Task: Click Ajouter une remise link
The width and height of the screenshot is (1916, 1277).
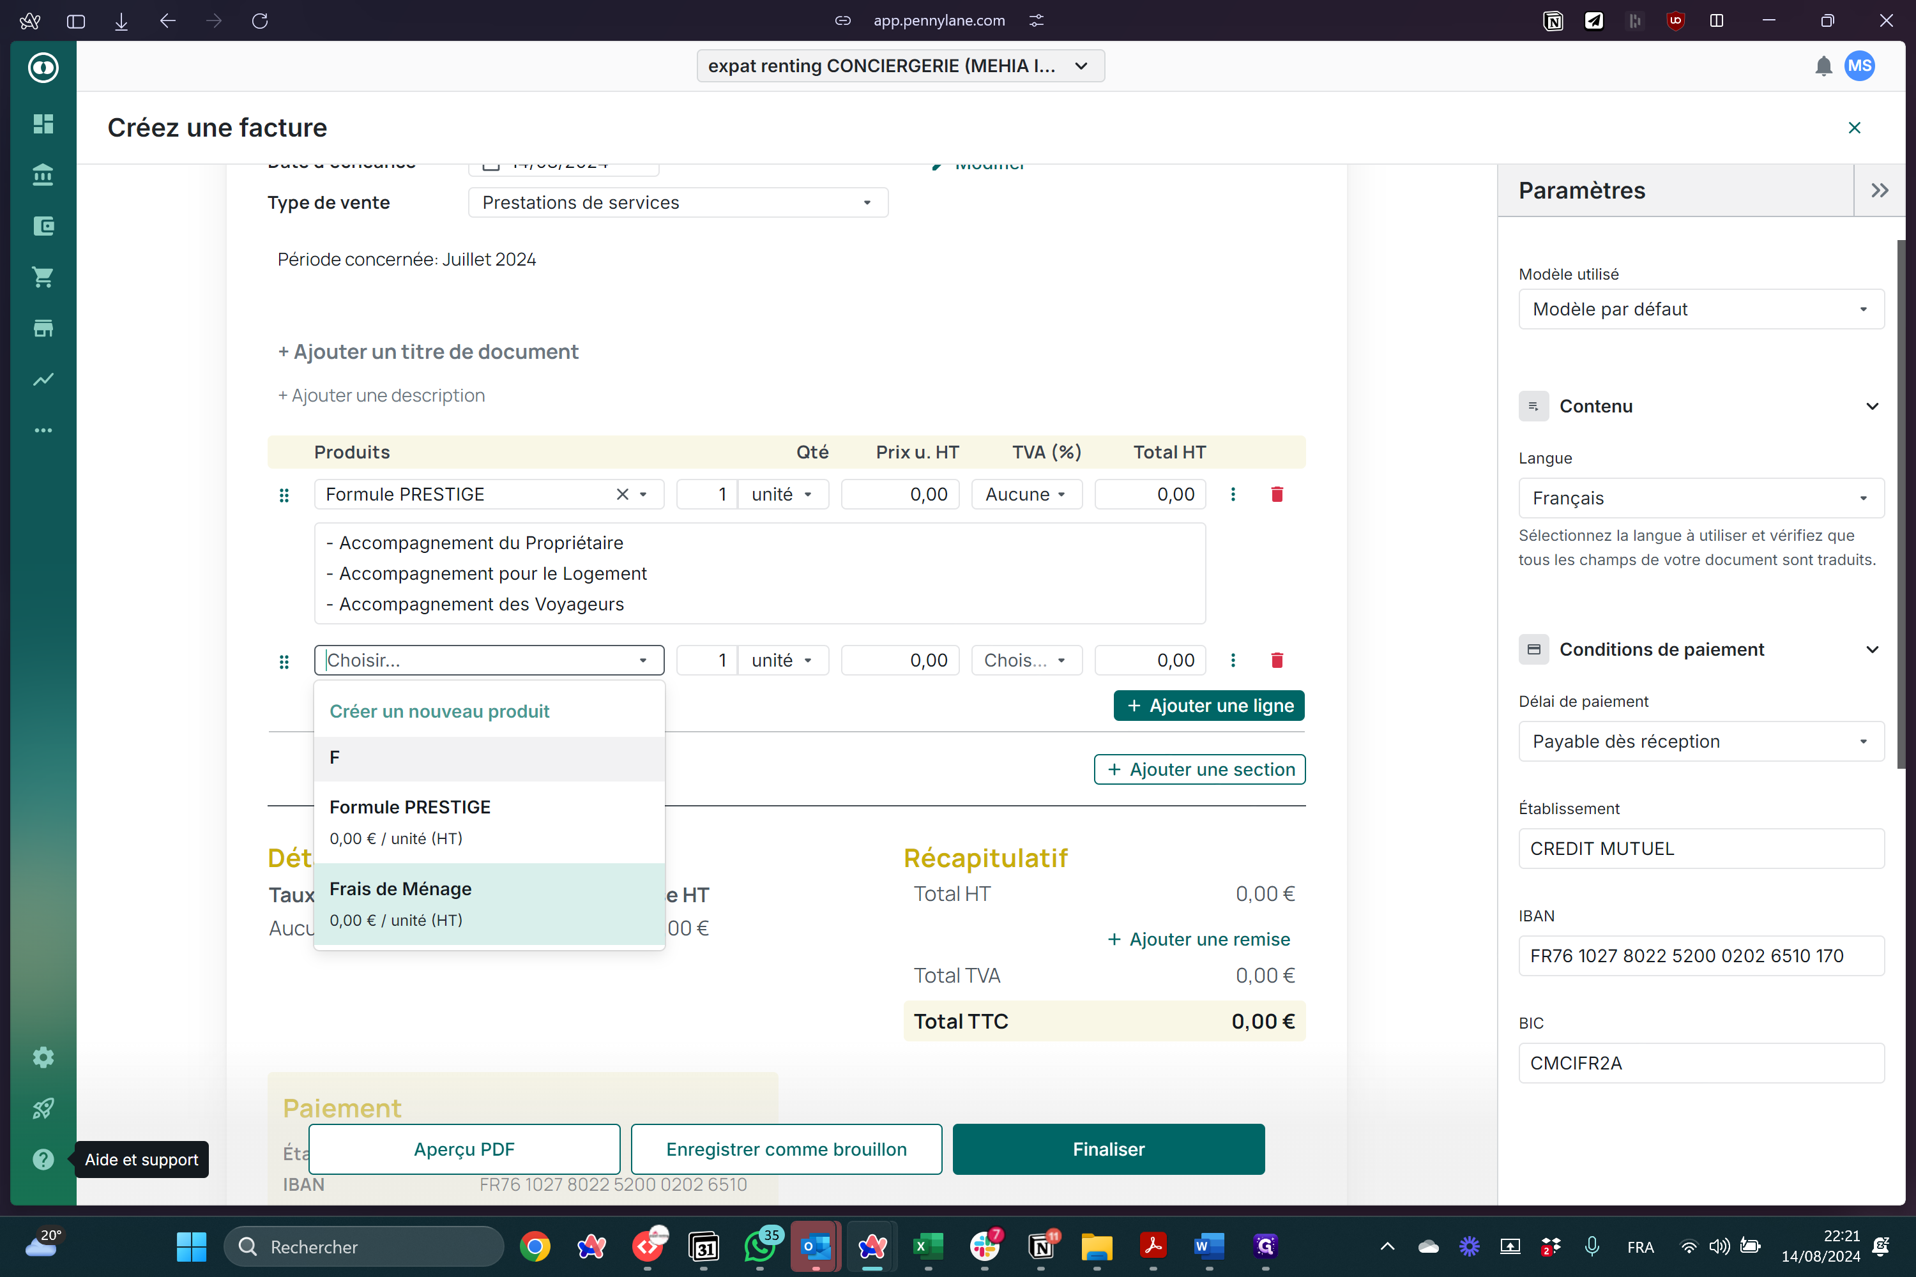Action: pyautogui.click(x=1199, y=940)
